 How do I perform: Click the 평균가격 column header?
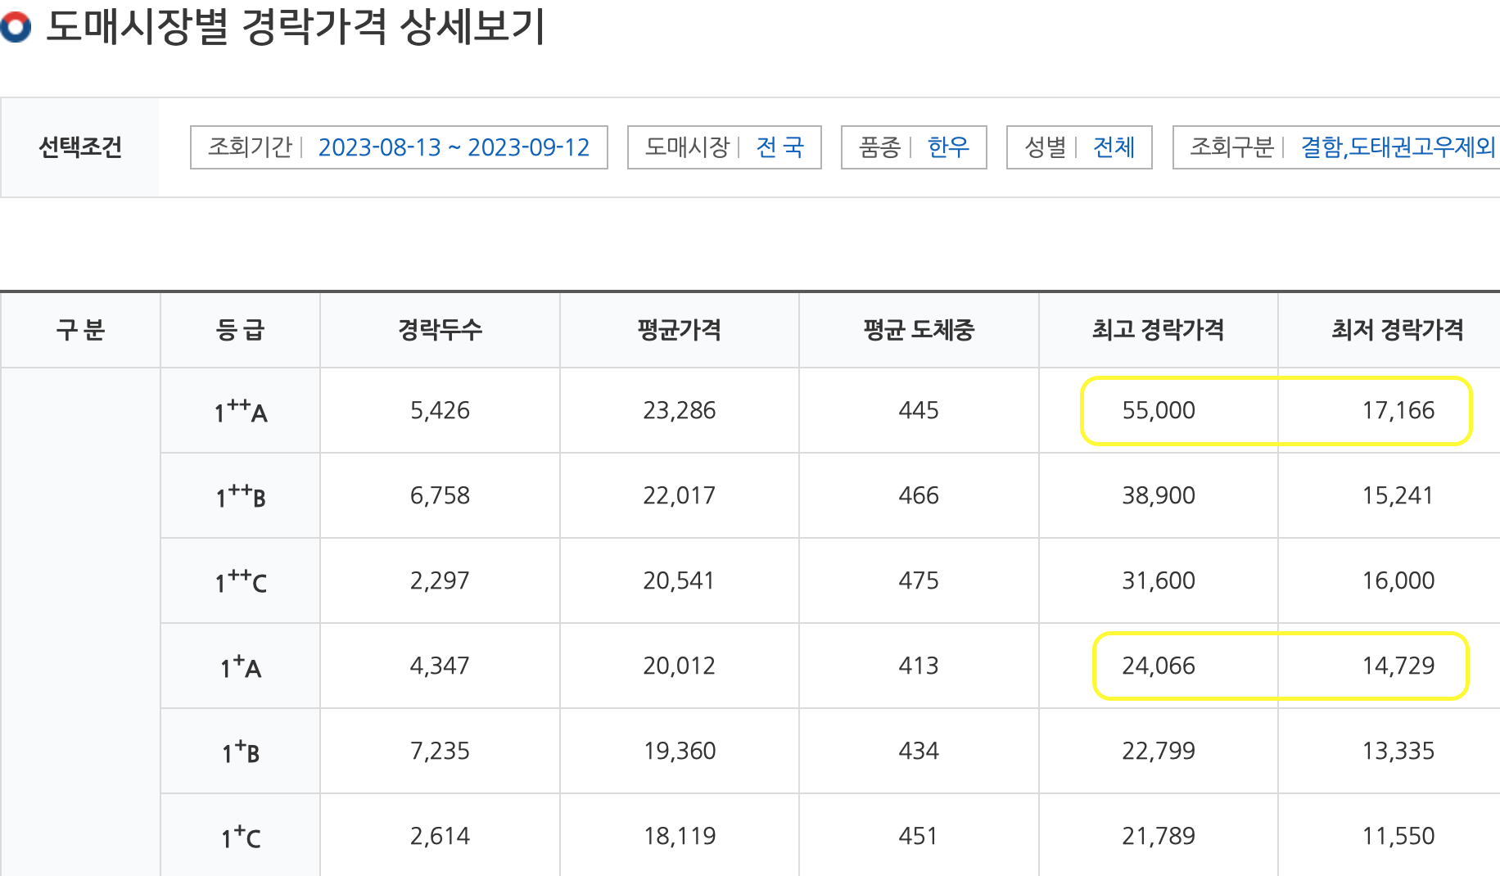(679, 330)
